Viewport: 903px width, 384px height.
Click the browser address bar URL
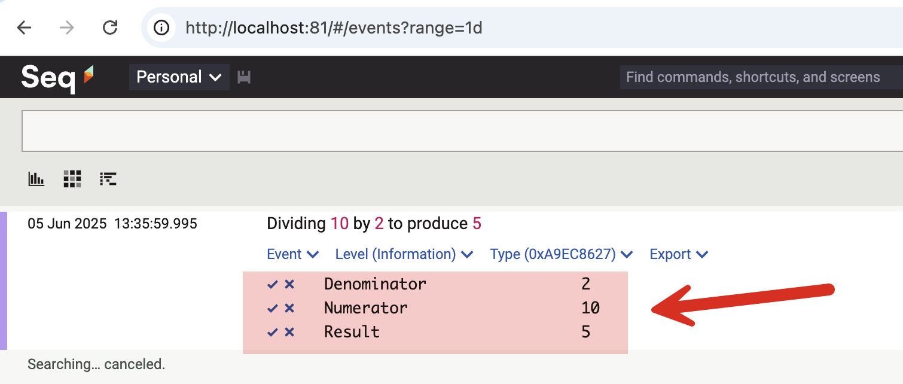click(334, 28)
